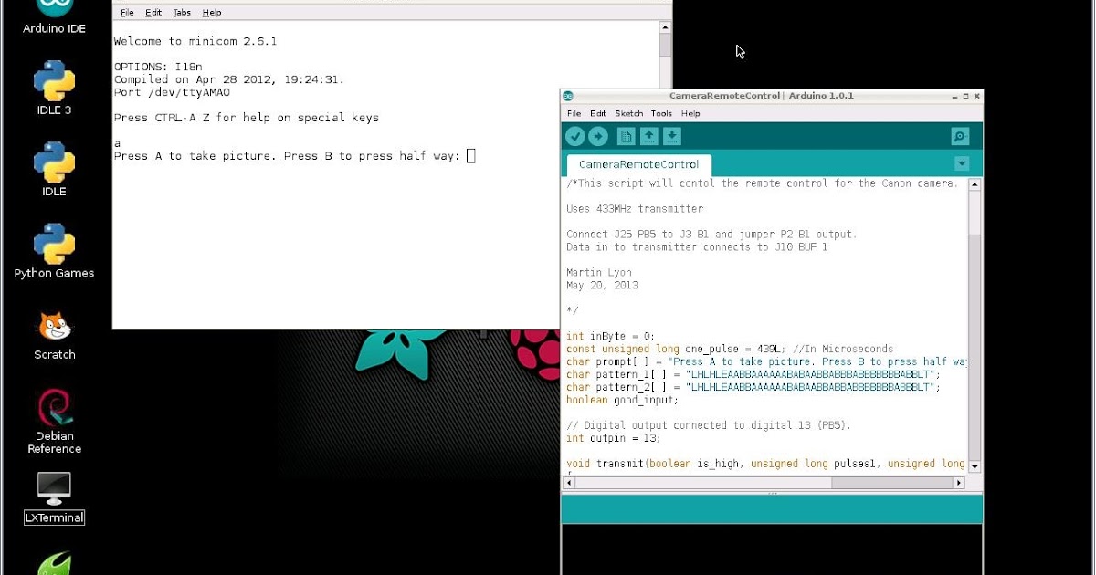Open the Edit menu in the minicom window
The image size is (1096, 575).
pyautogui.click(x=153, y=12)
